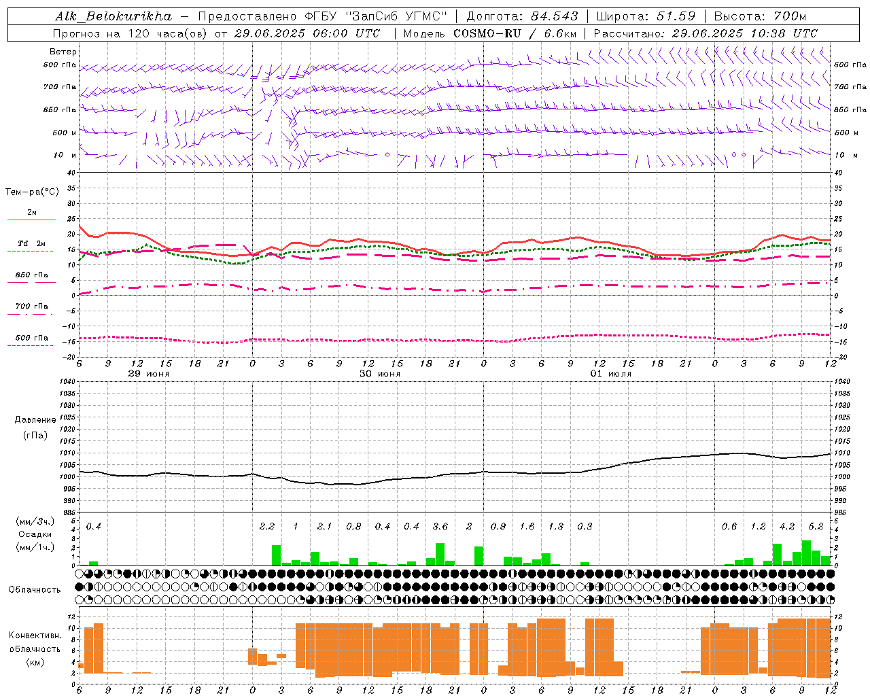Image resolution: width=870 pixels, height=696 pixels.
Task: Click the 'Ветер' wind panel label
Action: 63,52
